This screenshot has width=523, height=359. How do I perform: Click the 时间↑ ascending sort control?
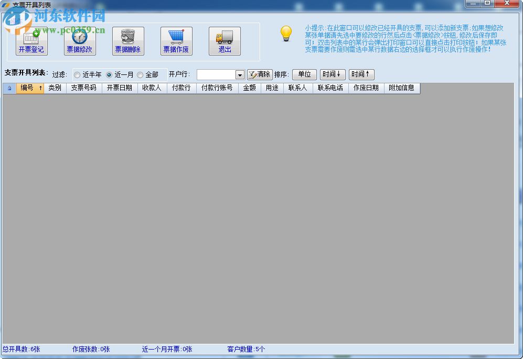[361, 74]
